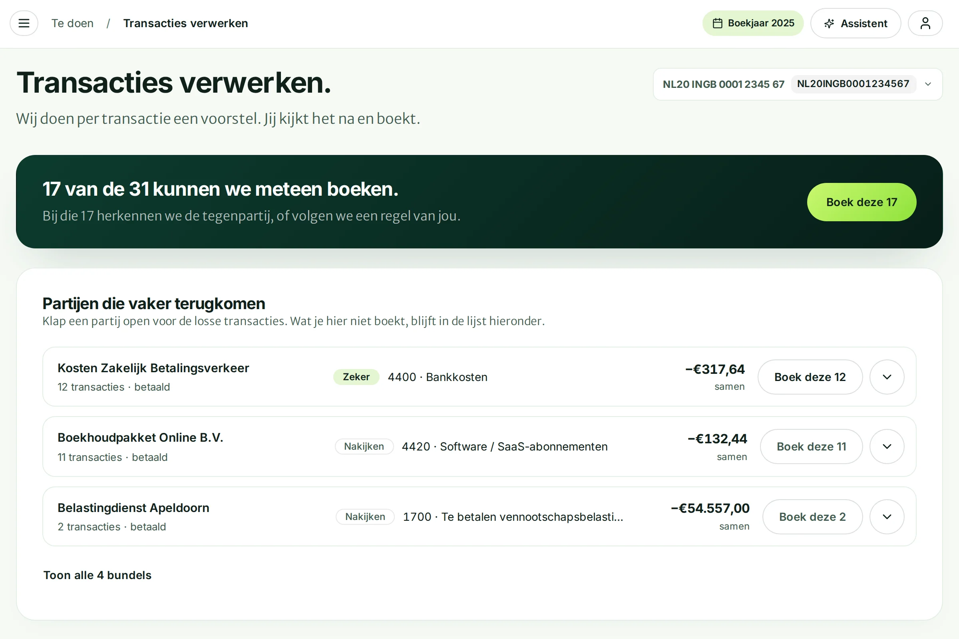Expand Boekhoudpakket Online B.V. row
The height and width of the screenshot is (639, 959).
[x=887, y=447]
